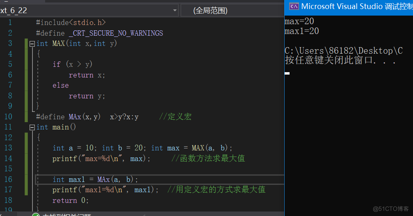This screenshot has height=216, width=413.
Task: Click the macro body 'x>y?x:y'
Action: pyautogui.click(x=124, y=116)
